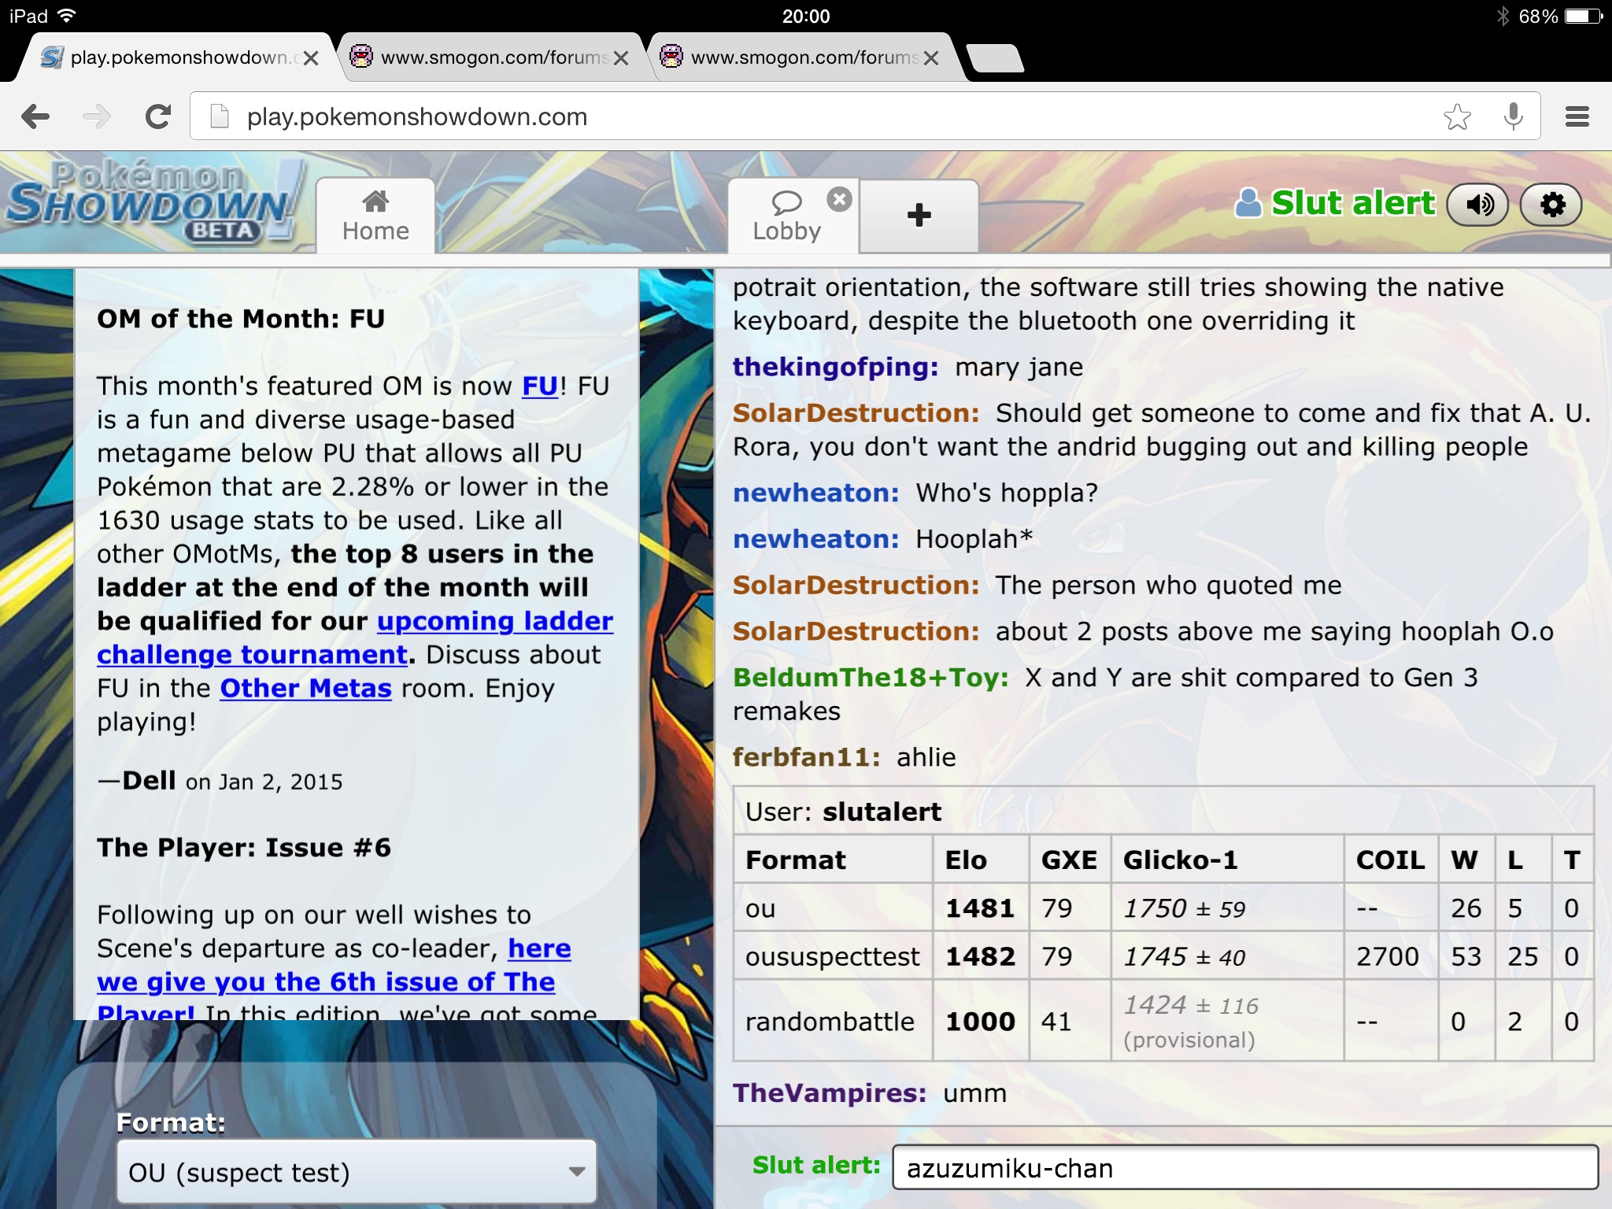The image size is (1612, 1209).
Task: Open the Chrome hamburger menu
Action: (1577, 117)
